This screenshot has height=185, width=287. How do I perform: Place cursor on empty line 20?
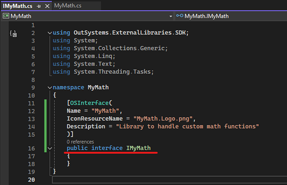click(x=169, y=180)
